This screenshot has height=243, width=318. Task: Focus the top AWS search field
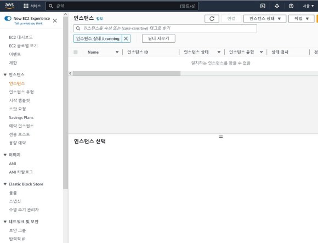(122, 6)
